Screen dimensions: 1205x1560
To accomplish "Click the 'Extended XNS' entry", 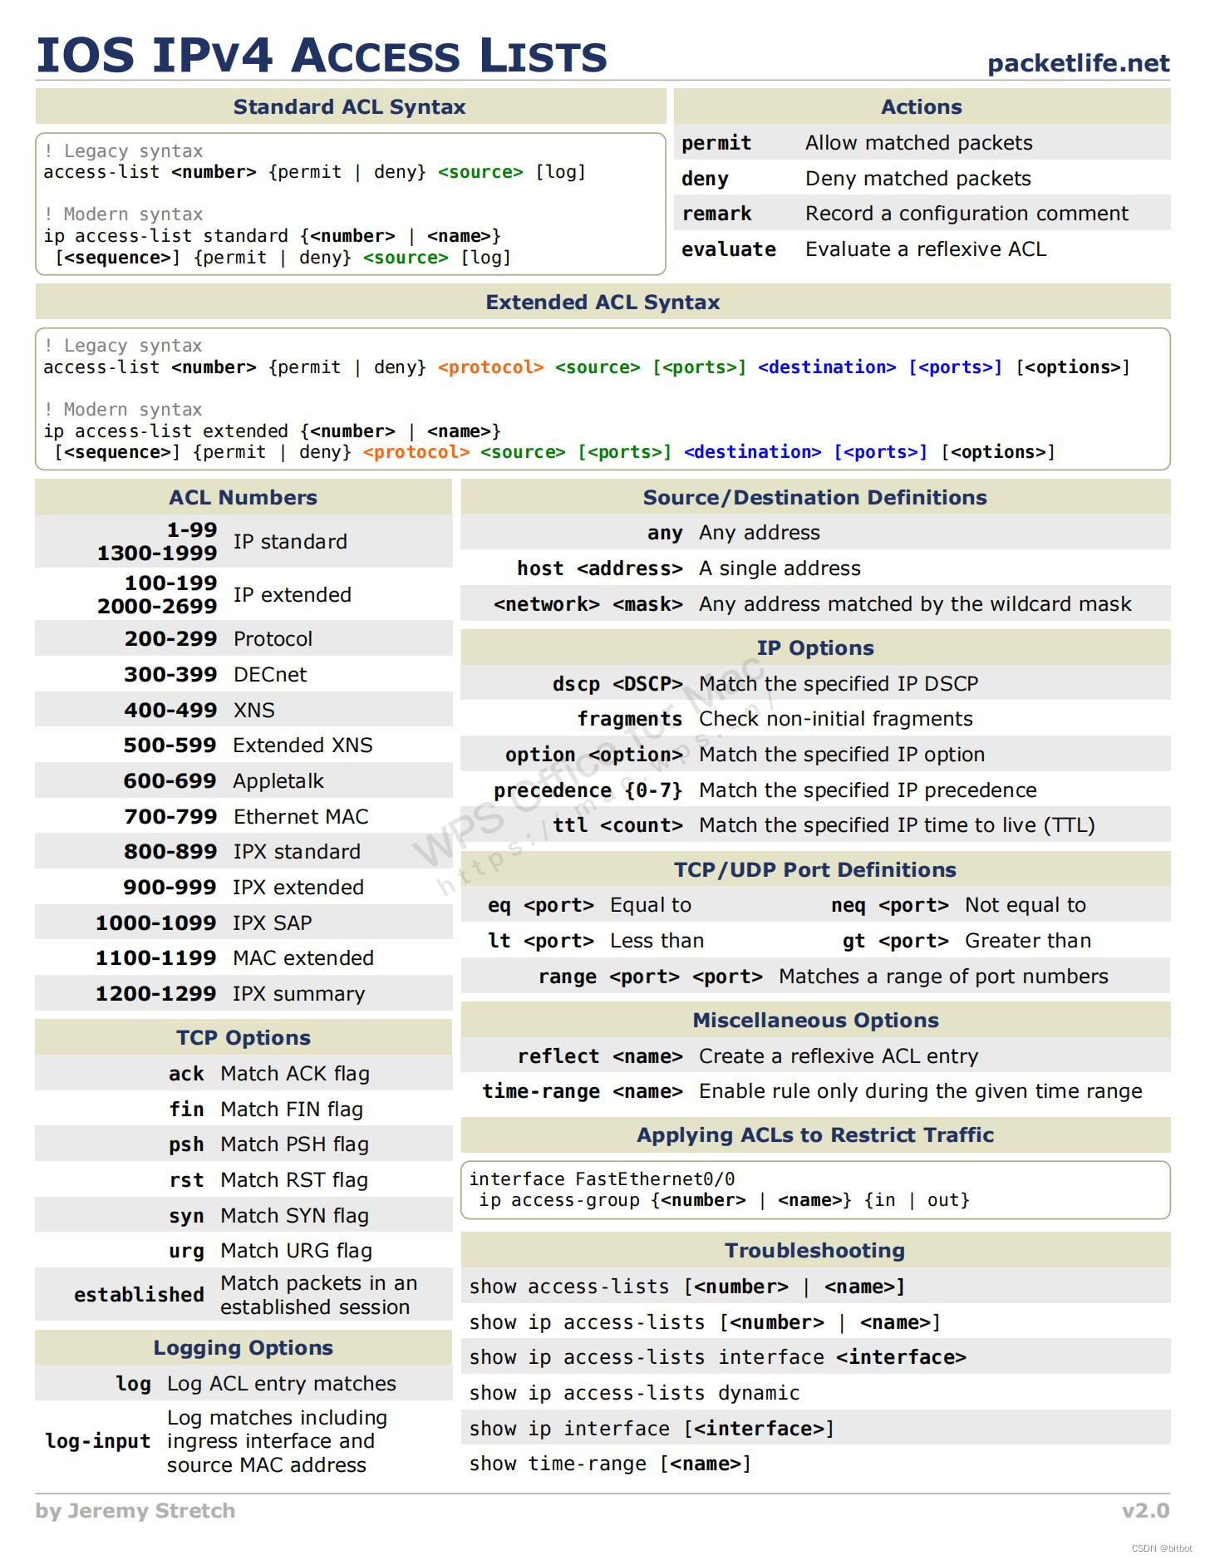I will tap(303, 745).
